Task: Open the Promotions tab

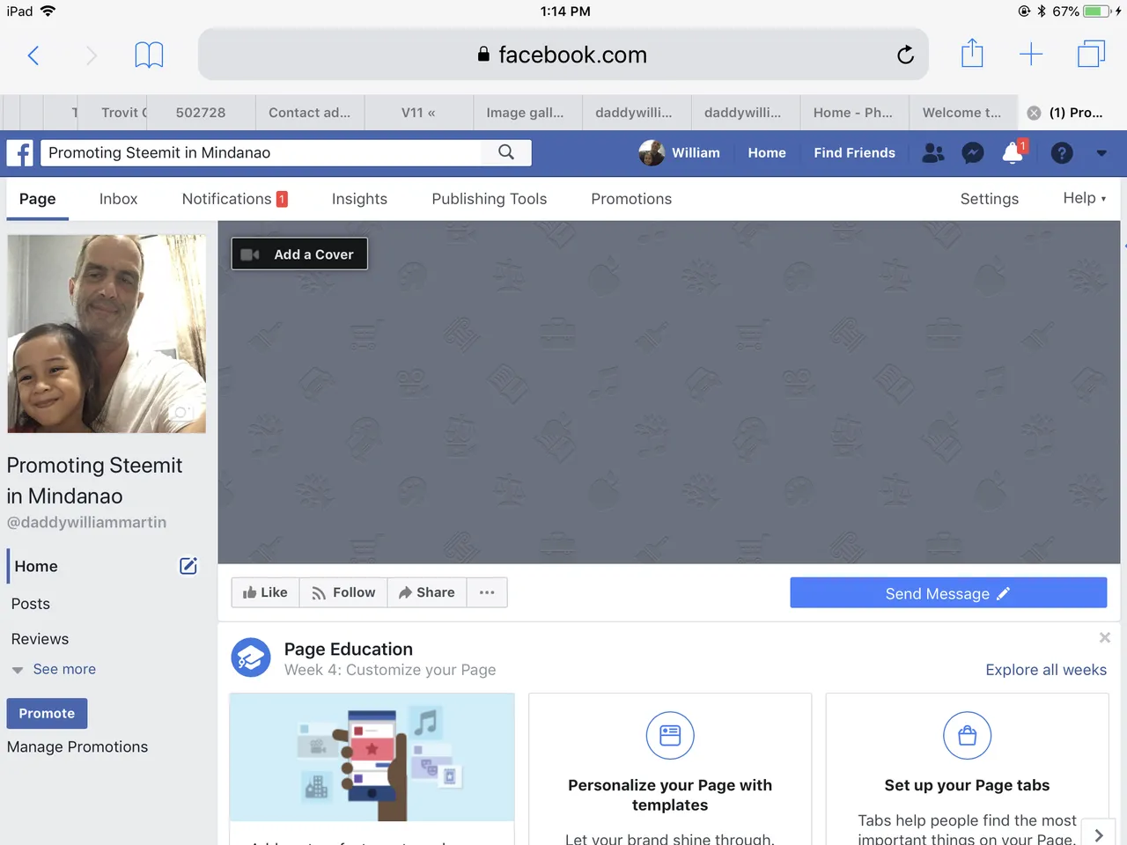Action: [631, 199]
